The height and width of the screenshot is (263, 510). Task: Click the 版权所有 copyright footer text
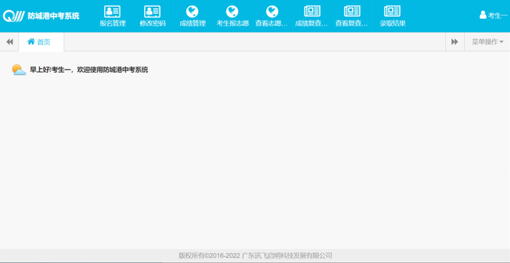tap(255, 256)
